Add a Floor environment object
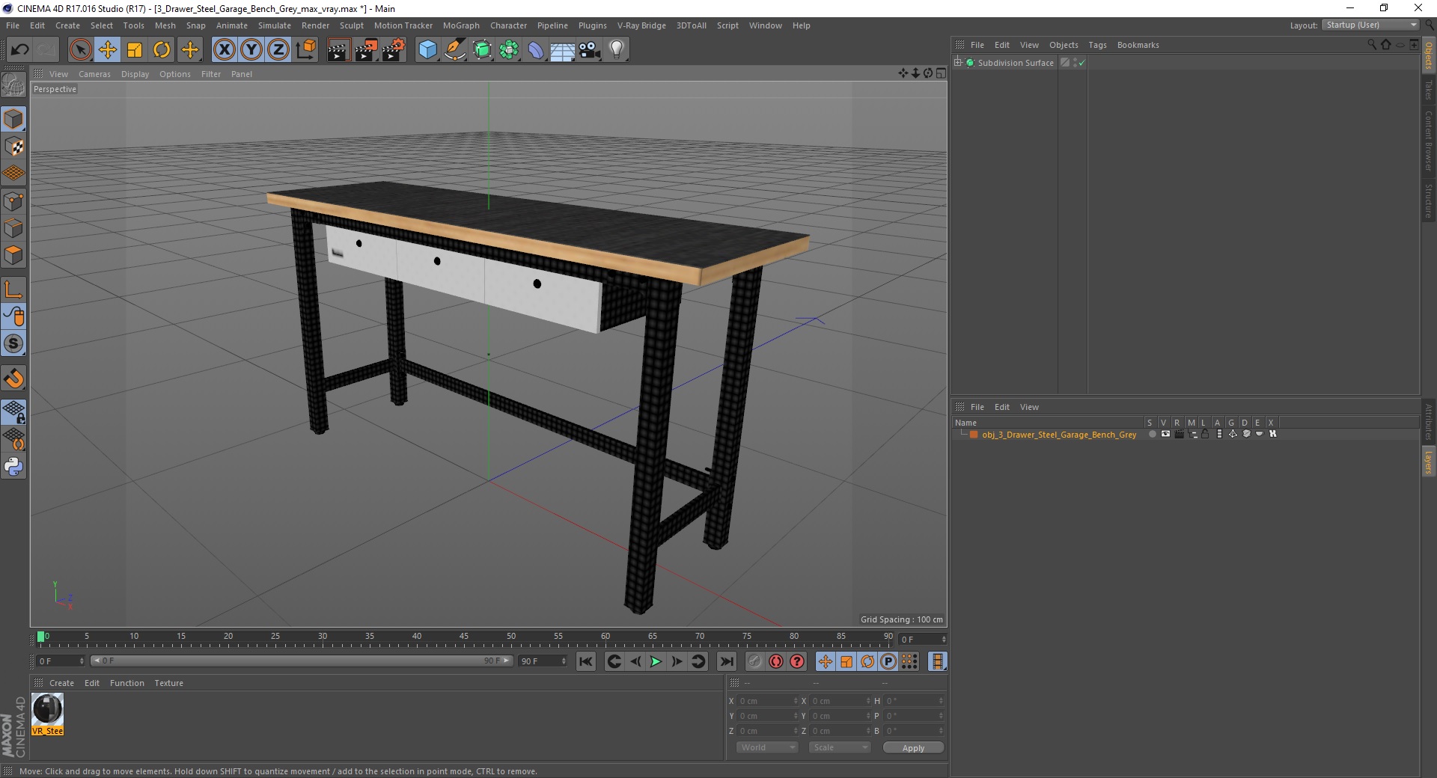1437x778 pixels. click(562, 50)
